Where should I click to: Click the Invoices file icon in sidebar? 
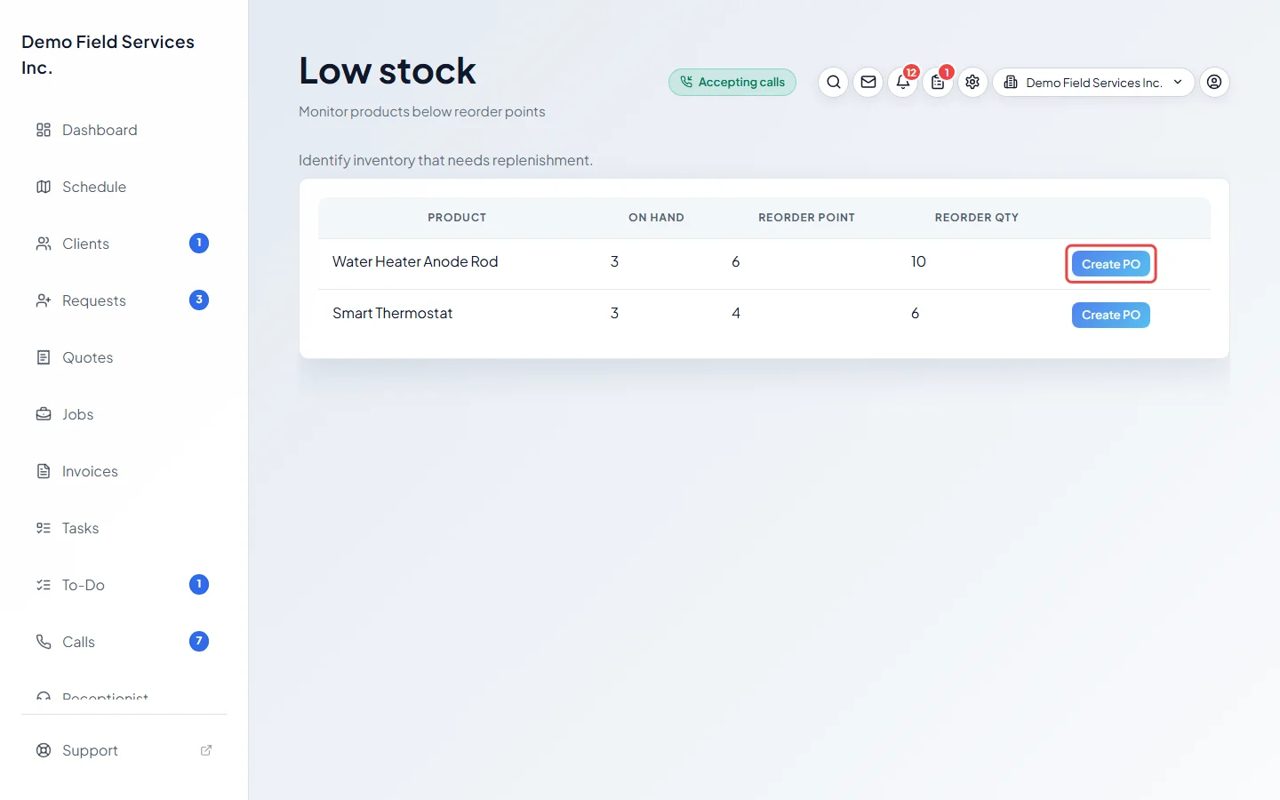click(x=44, y=471)
